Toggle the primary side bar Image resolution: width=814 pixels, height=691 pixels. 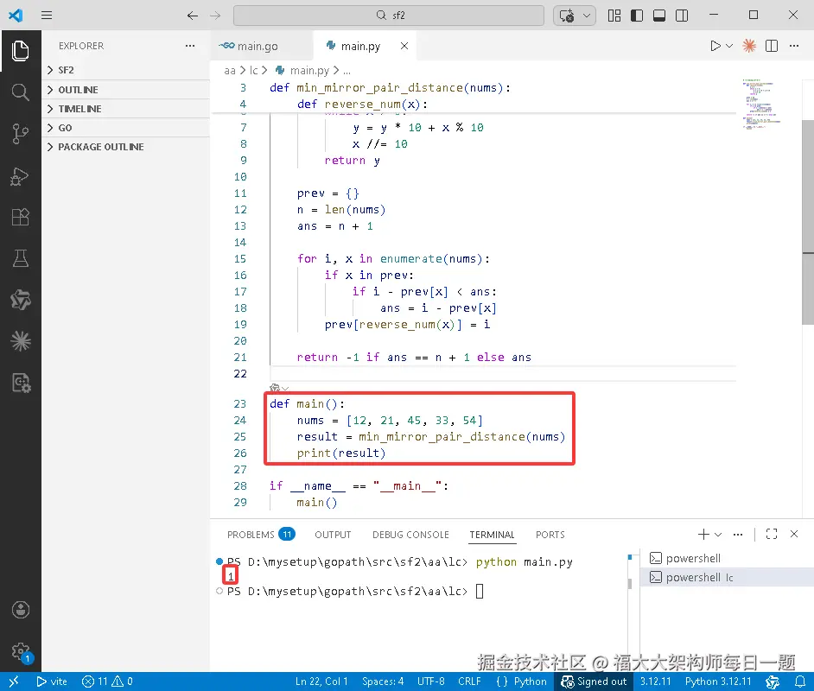[637, 16]
